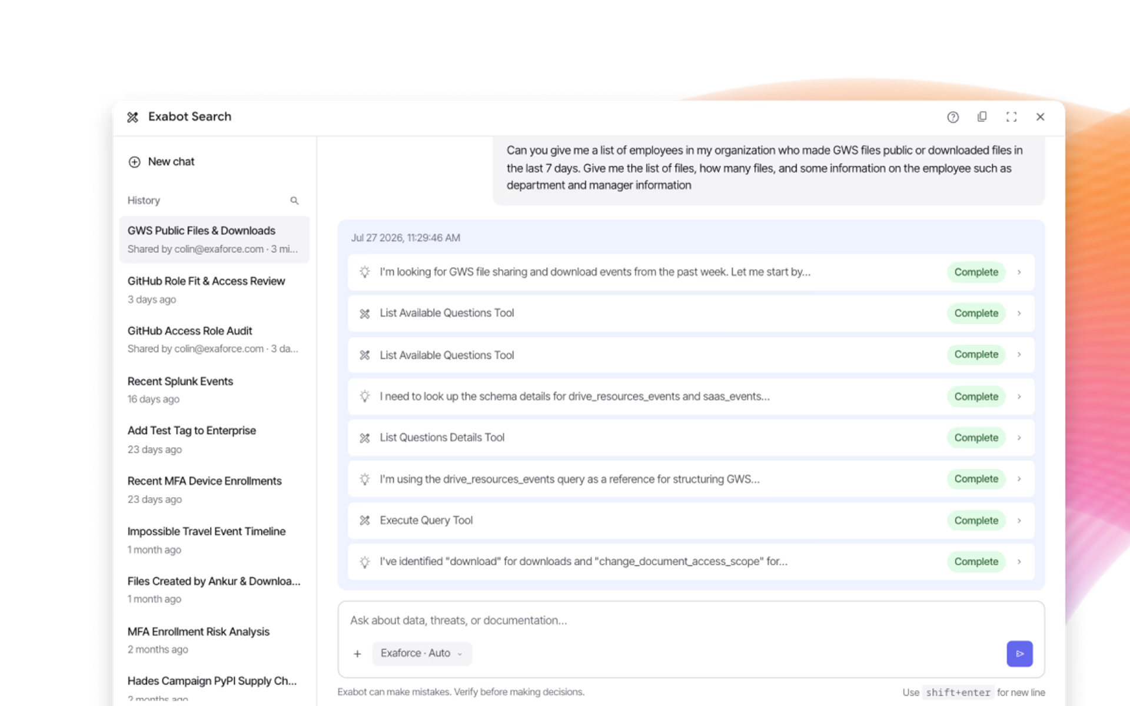
Task: Open GitHub Access Role Audit chat
Action: click(214, 339)
